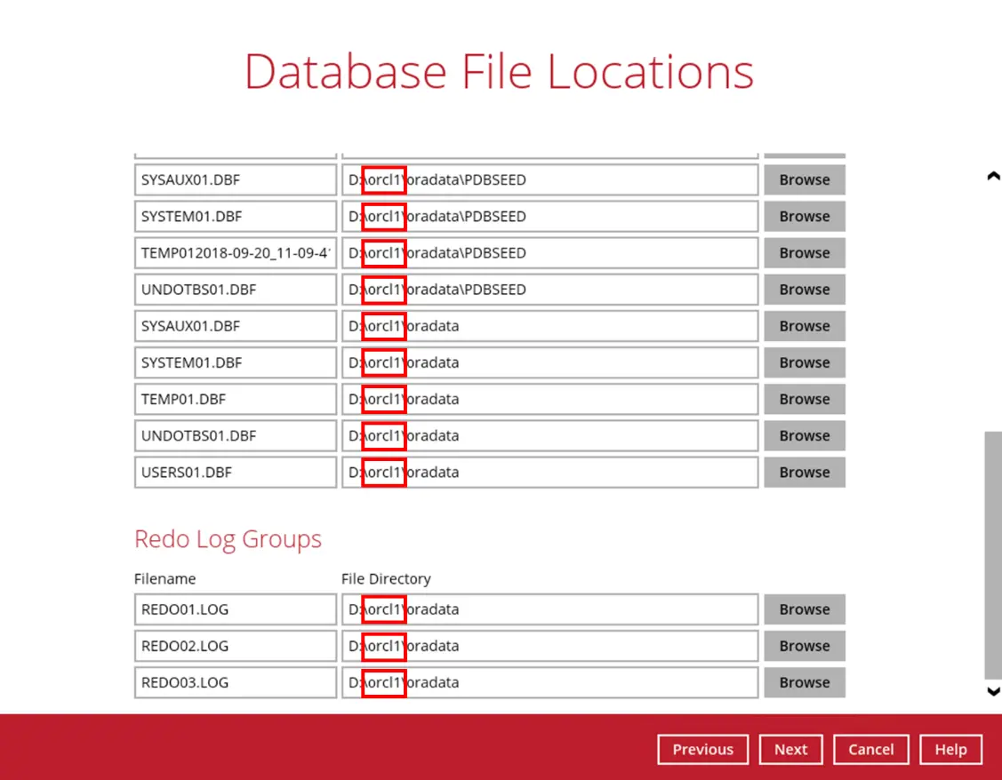
Task: Click the SYSAUX01.DBF filename field
Action: pos(235,179)
